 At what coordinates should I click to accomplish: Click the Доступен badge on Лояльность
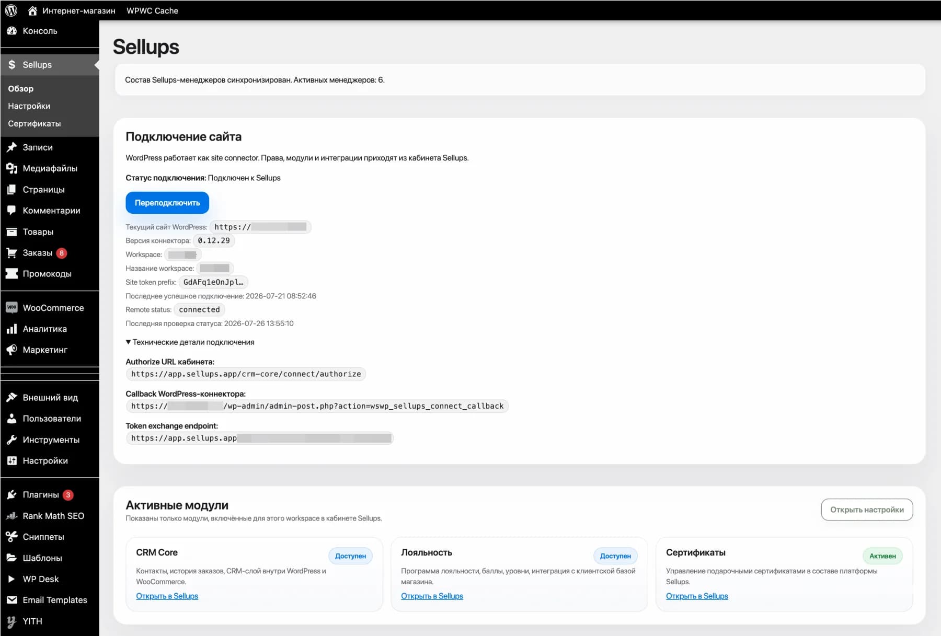point(615,556)
